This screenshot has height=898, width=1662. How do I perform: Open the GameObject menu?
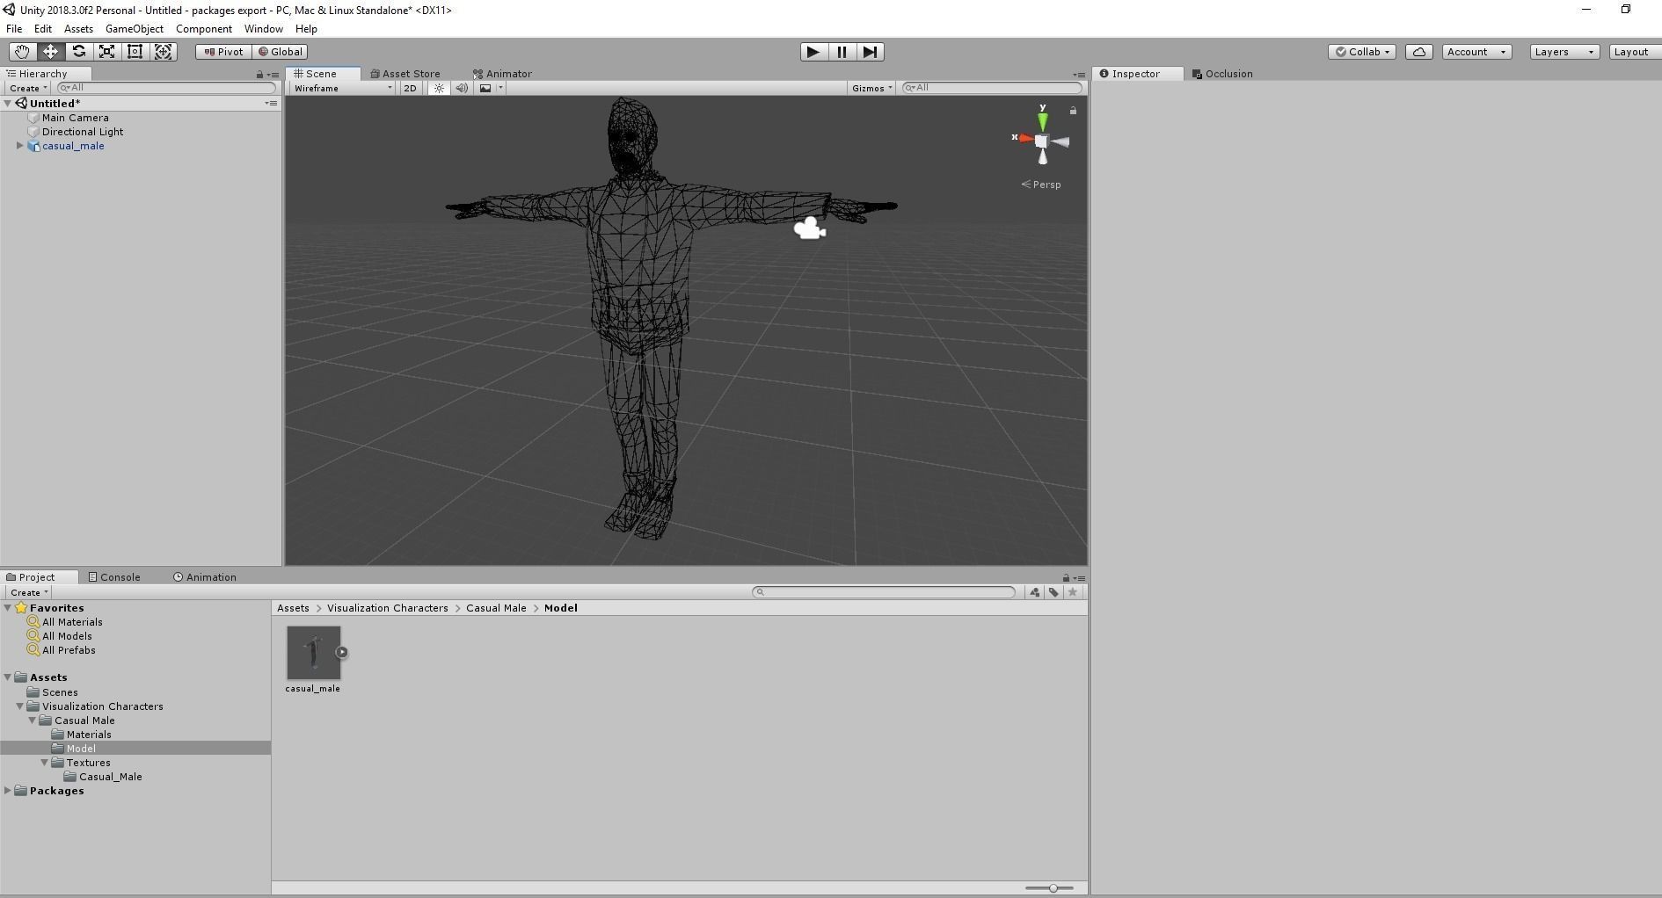(133, 28)
